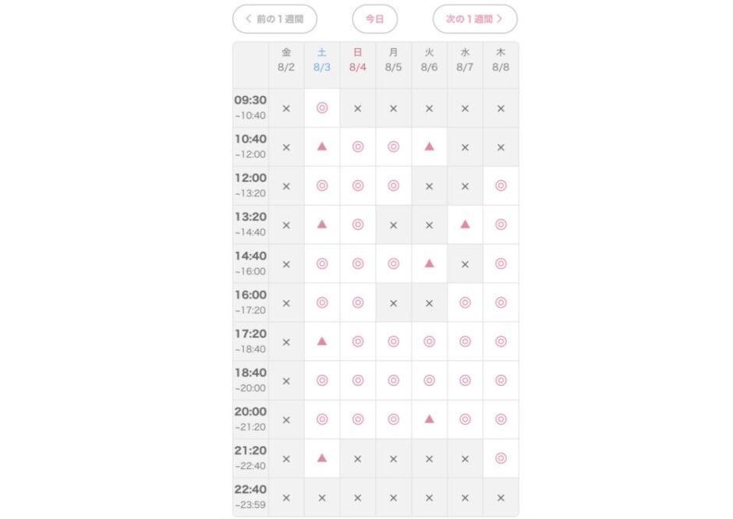Viewport: 733px width, 519px height.
Task: Choose the 8/4 18:40 double-circle slot
Action: point(358,381)
